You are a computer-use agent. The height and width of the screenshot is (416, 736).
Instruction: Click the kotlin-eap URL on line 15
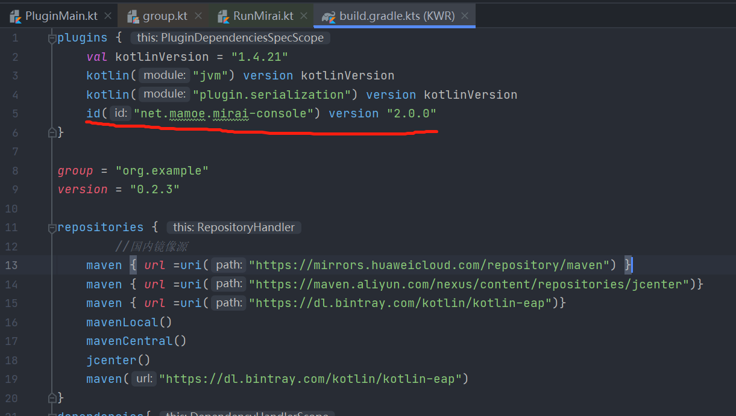click(x=400, y=303)
